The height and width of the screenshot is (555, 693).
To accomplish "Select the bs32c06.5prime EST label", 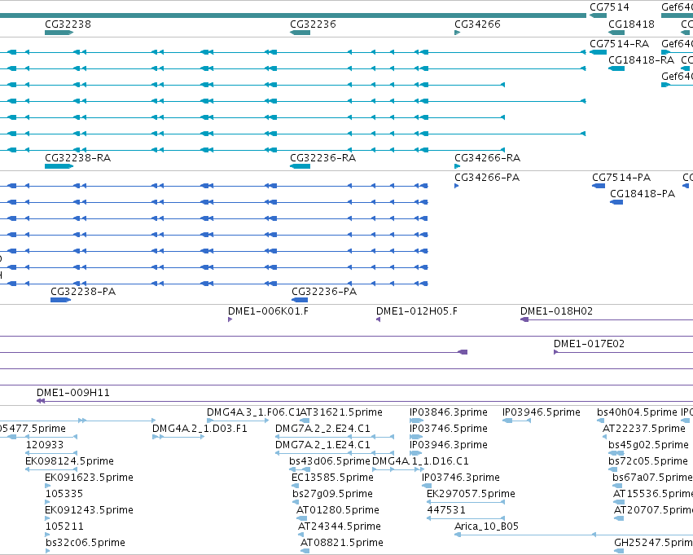I will (x=86, y=543).
